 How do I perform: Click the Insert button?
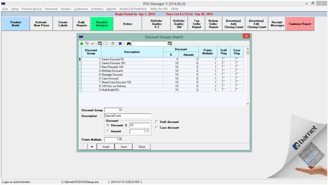106,147
